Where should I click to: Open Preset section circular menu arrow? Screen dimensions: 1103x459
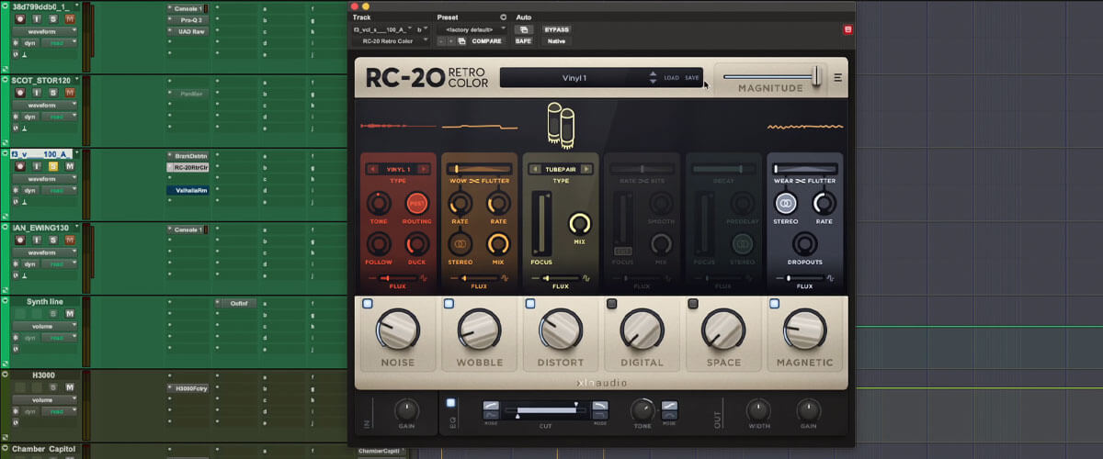point(503,17)
